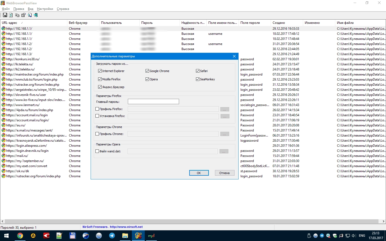Screen dimensions: 386x241
Task: Click the Главный пароль input field
Action: tap(153, 101)
